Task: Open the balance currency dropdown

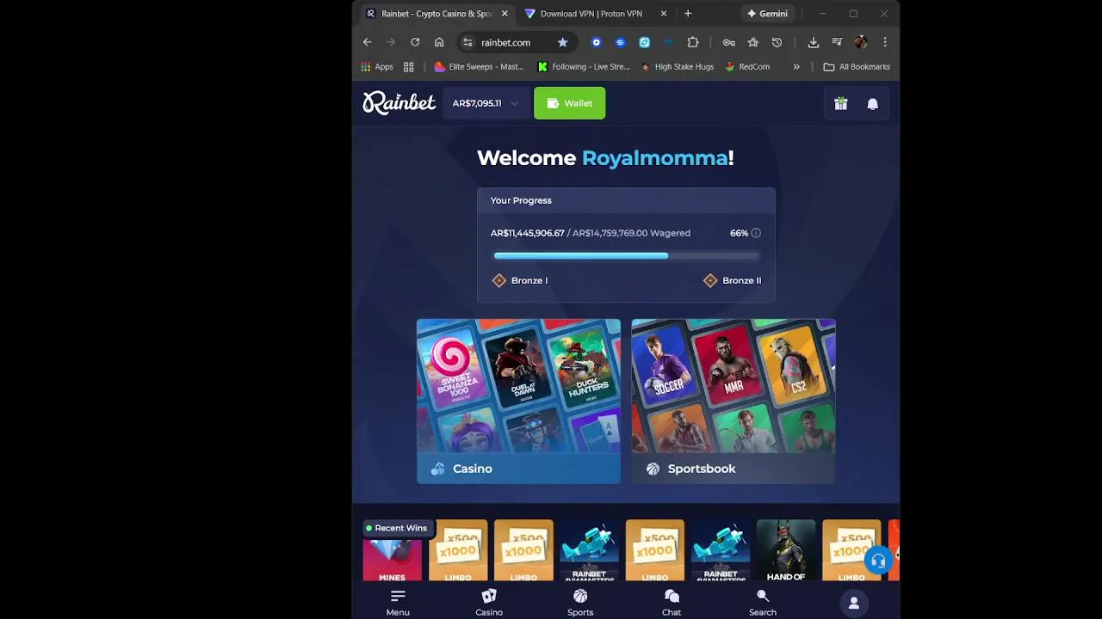Action: tap(486, 103)
